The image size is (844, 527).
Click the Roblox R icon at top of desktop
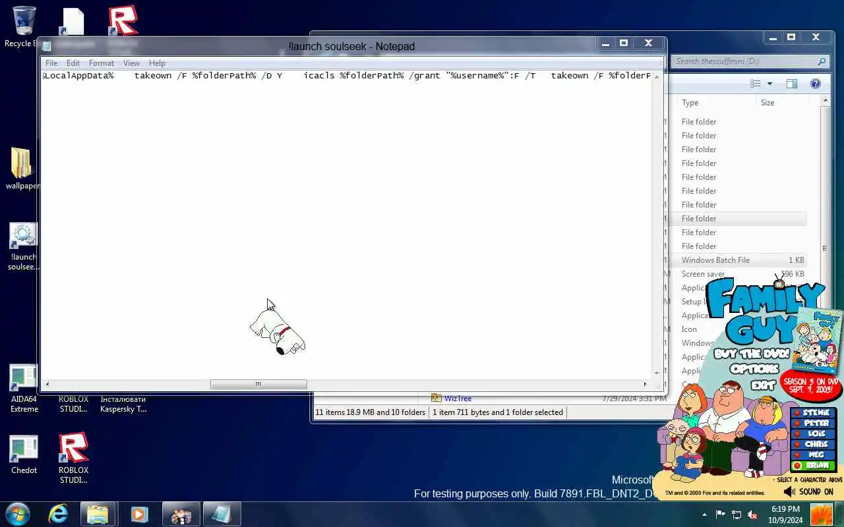[123, 20]
